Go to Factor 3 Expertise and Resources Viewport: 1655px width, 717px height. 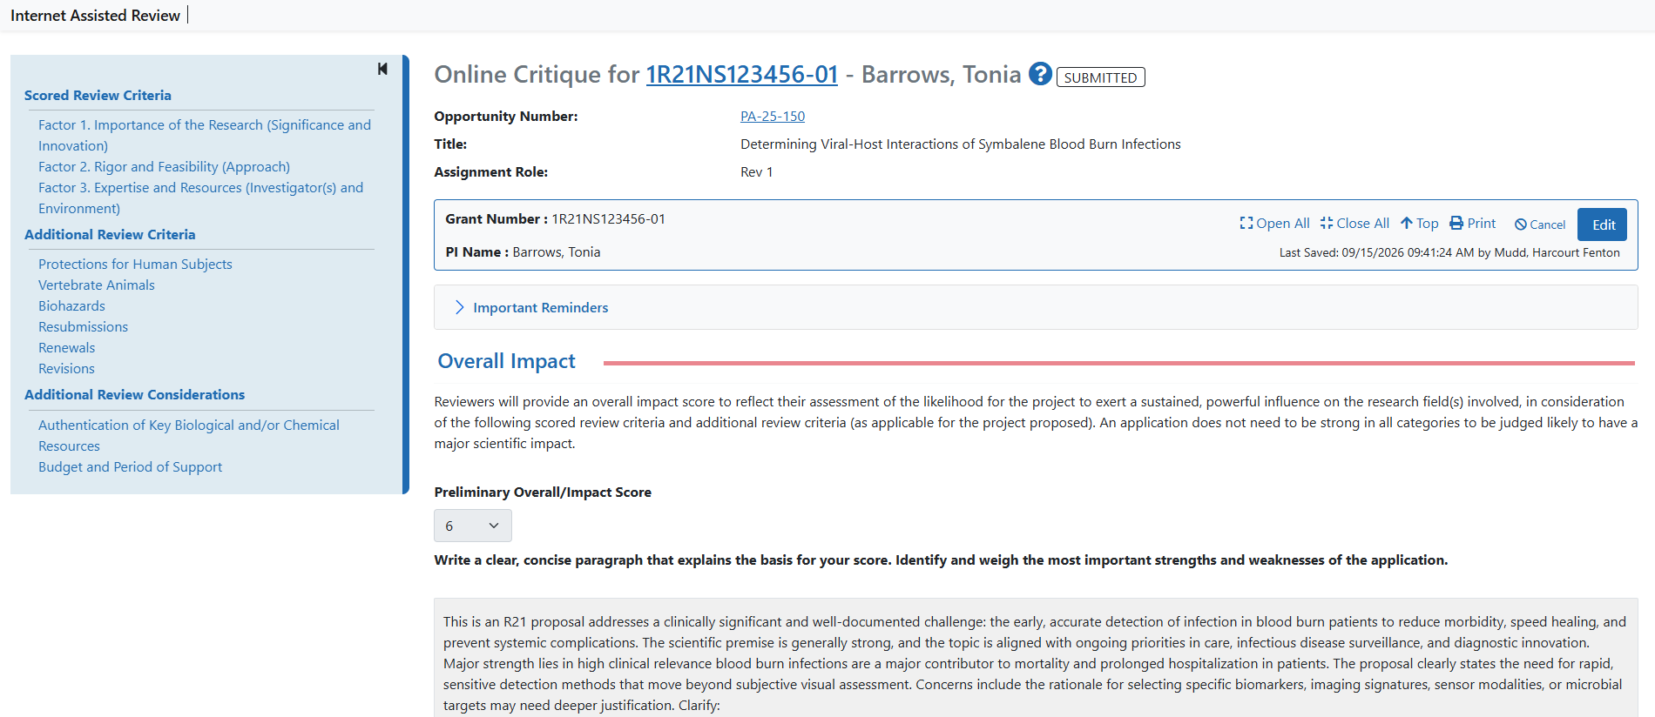tap(200, 198)
